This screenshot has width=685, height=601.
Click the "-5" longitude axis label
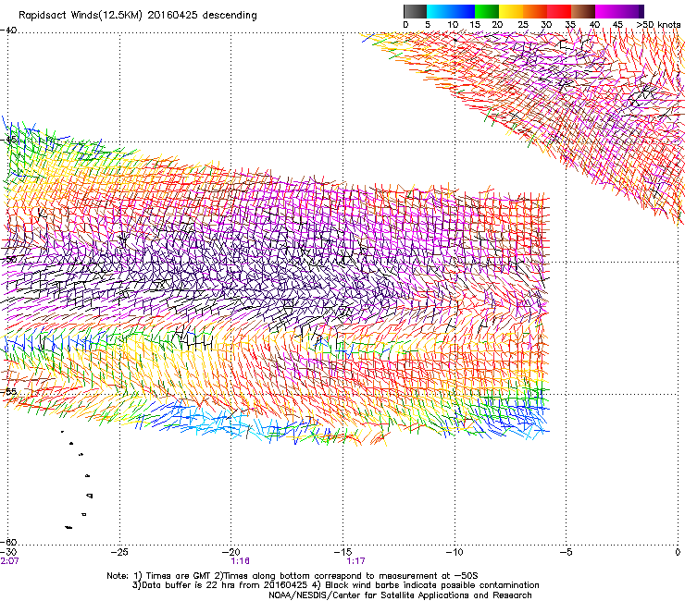click(566, 552)
